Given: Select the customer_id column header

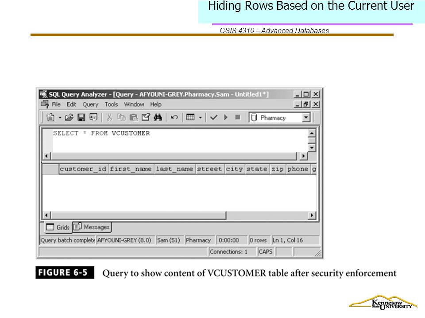Looking at the screenshot, I should click(83, 169).
